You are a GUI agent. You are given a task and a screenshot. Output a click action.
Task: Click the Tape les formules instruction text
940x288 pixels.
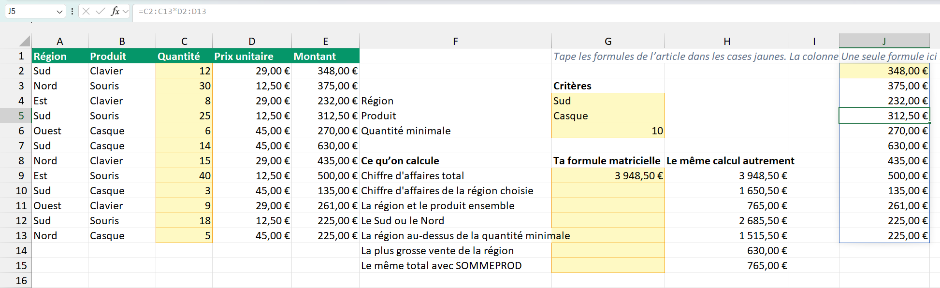(695, 56)
